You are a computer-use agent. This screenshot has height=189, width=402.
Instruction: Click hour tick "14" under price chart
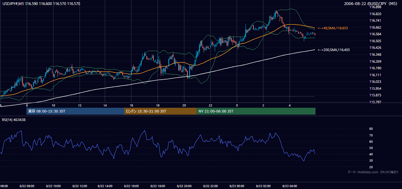coord(105,106)
